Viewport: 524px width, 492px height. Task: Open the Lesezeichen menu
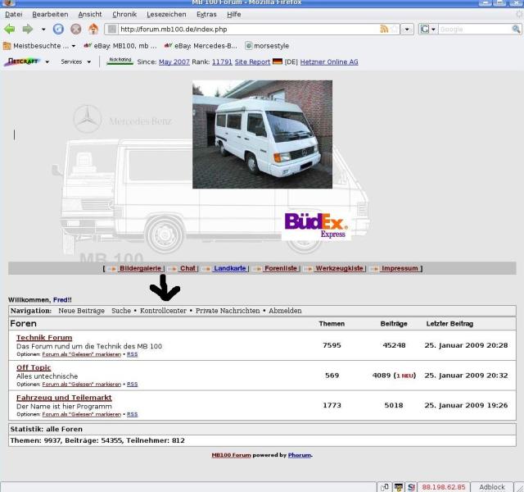166,15
